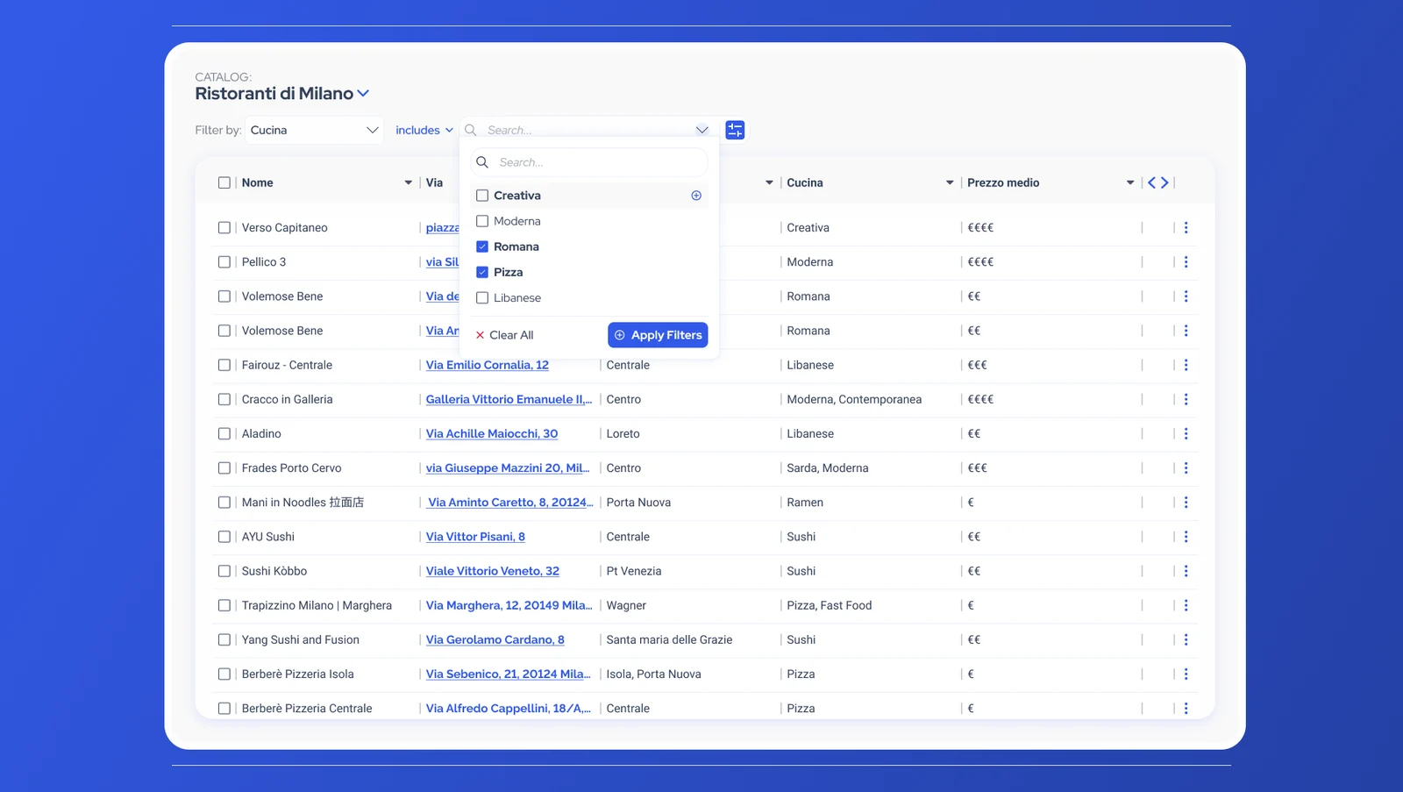Open row menu for AYU Sushi
The height and width of the screenshot is (792, 1403).
(1186, 537)
